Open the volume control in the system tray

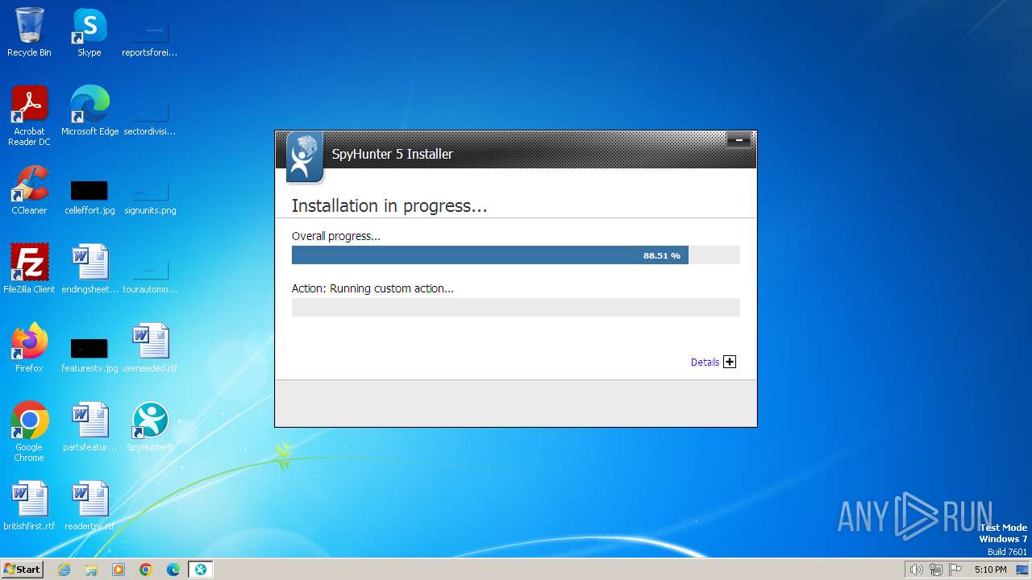point(916,570)
